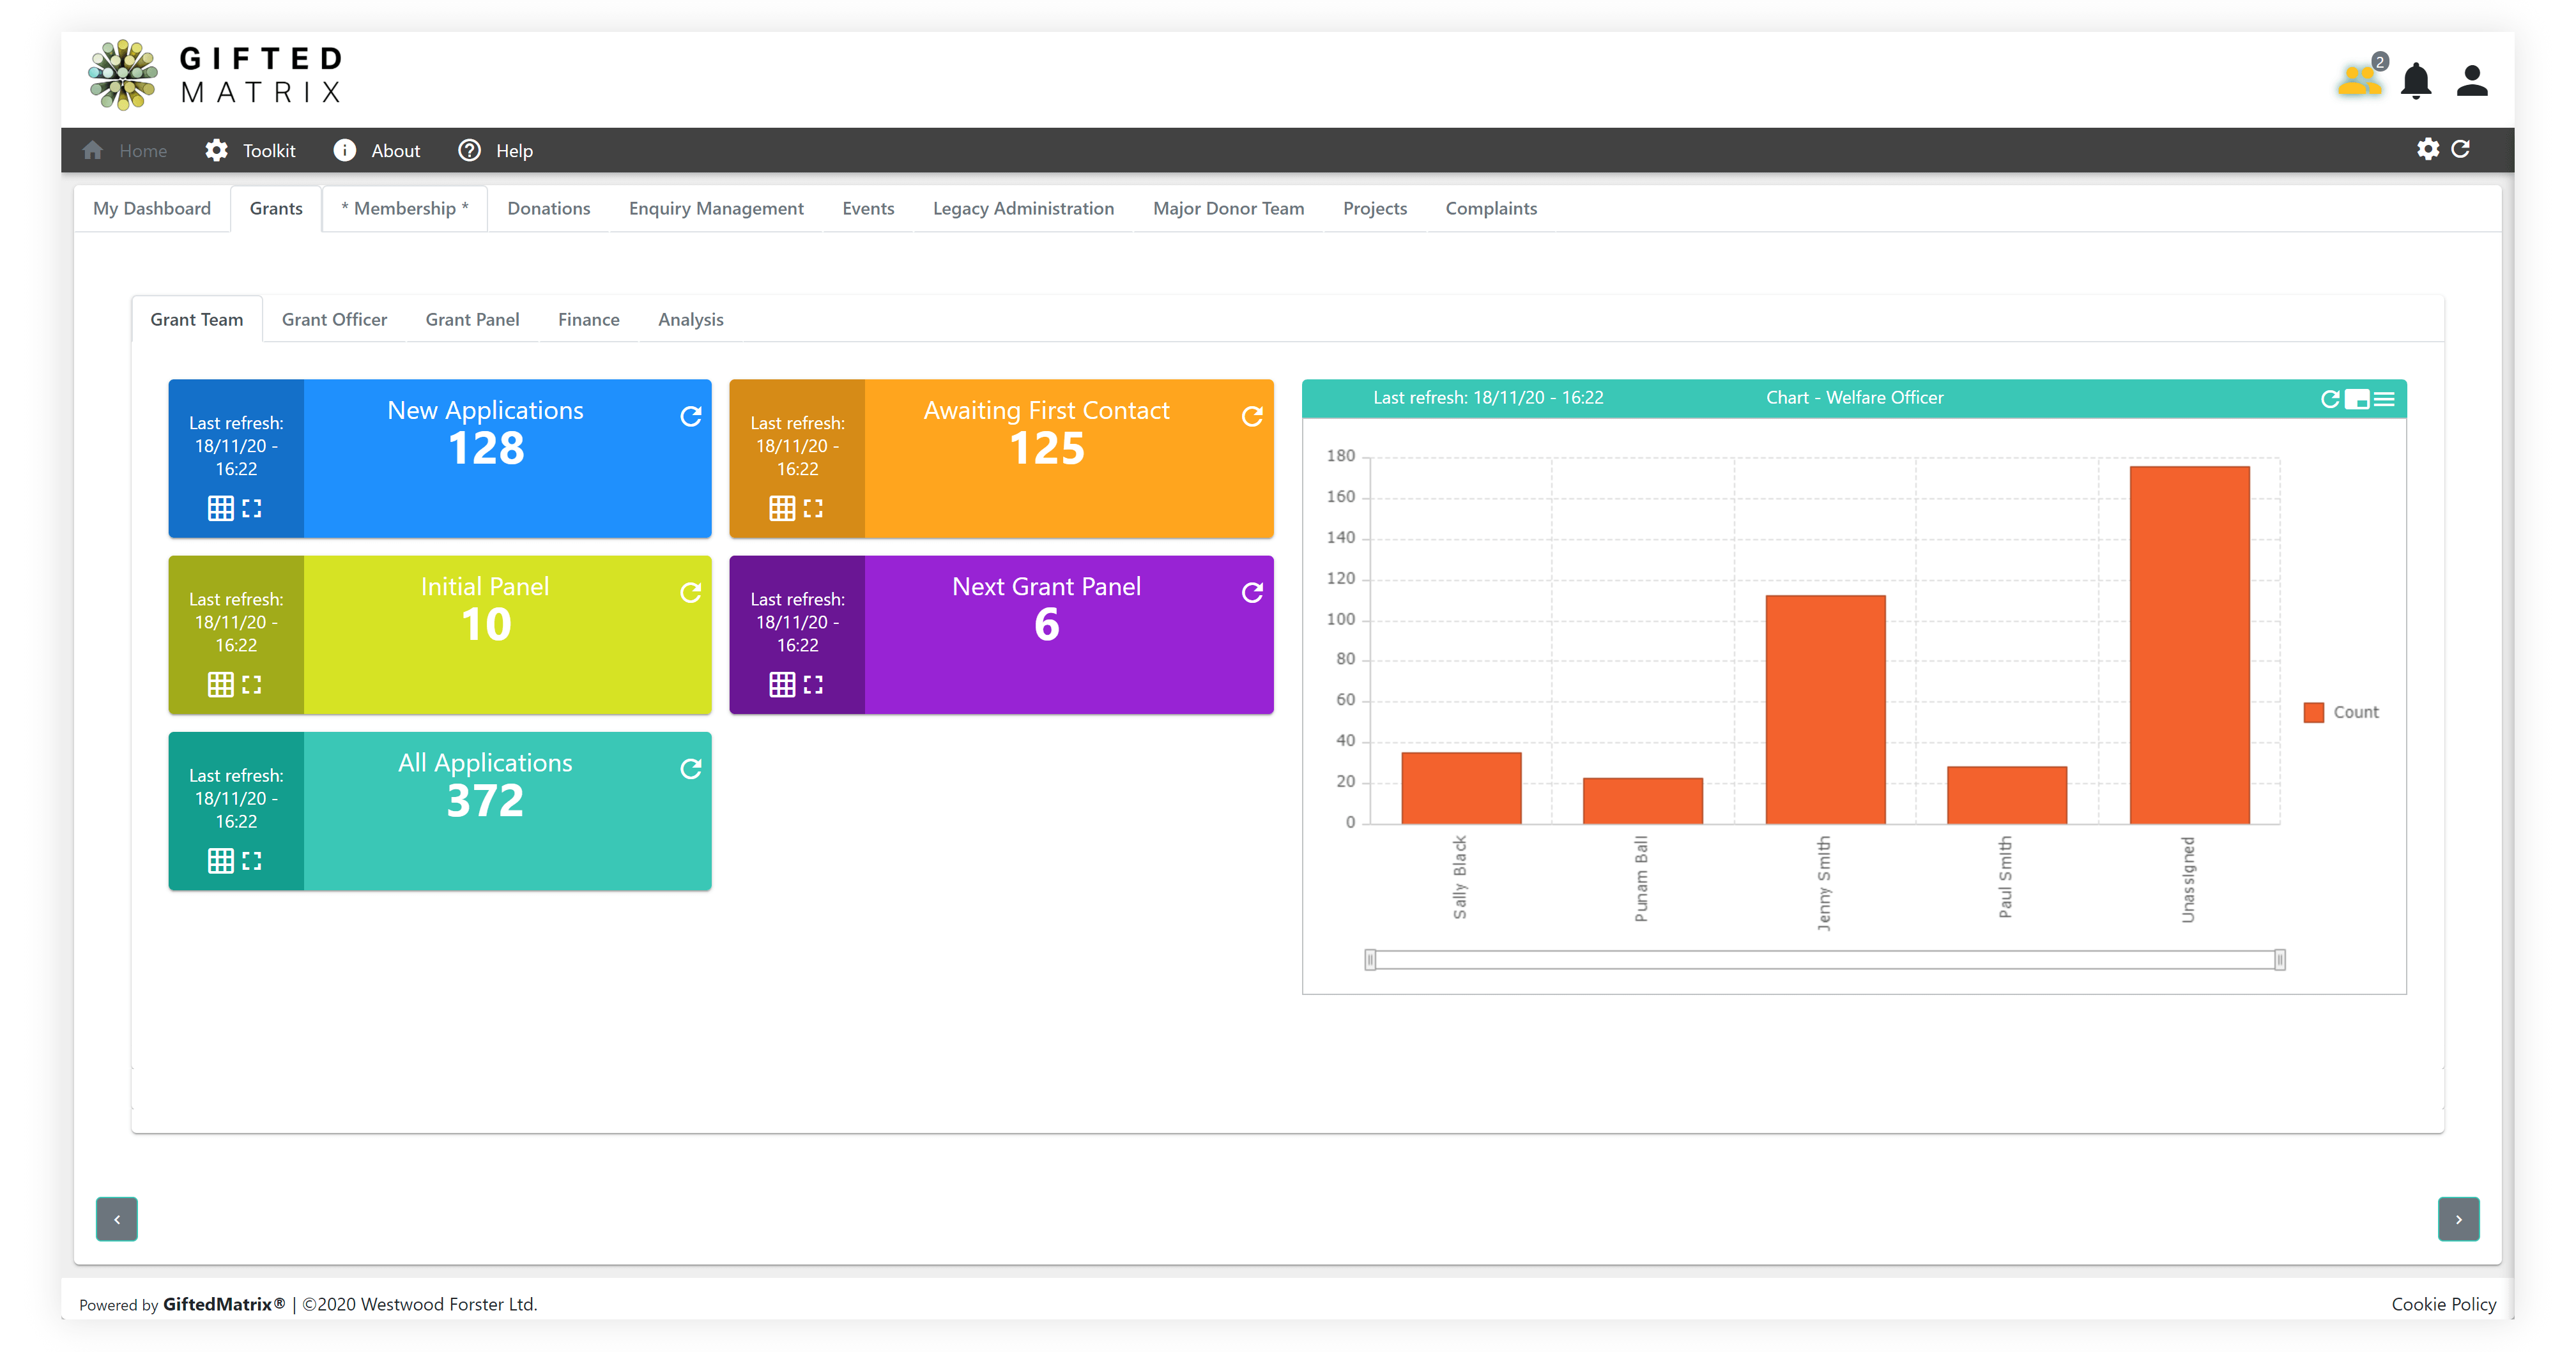Open the yellow team users icon
The height and width of the screenshot is (1352, 2576).
coord(2359,80)
